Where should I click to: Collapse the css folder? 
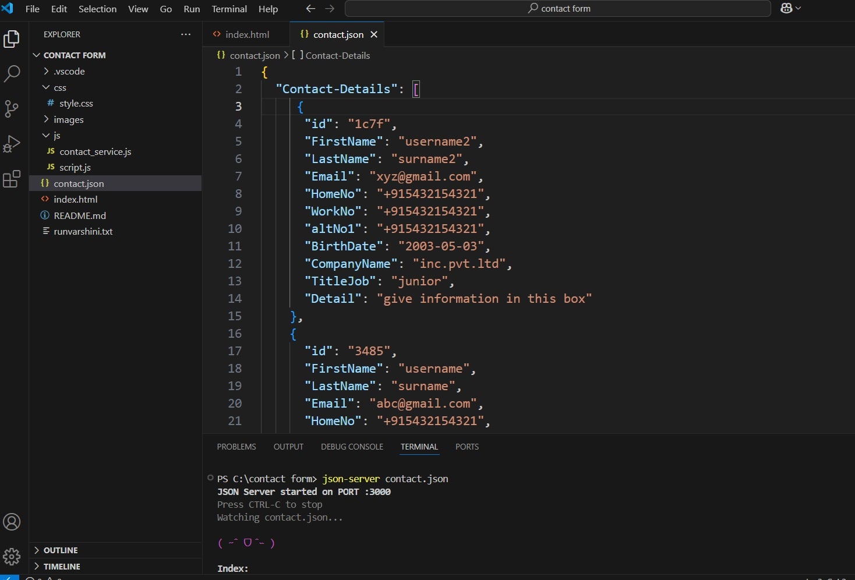(x=59, y=87)
